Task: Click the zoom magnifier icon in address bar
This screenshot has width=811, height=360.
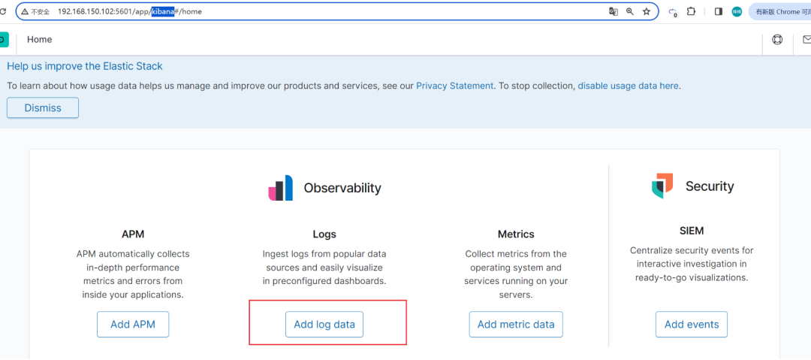Action: tap(629, 12)
